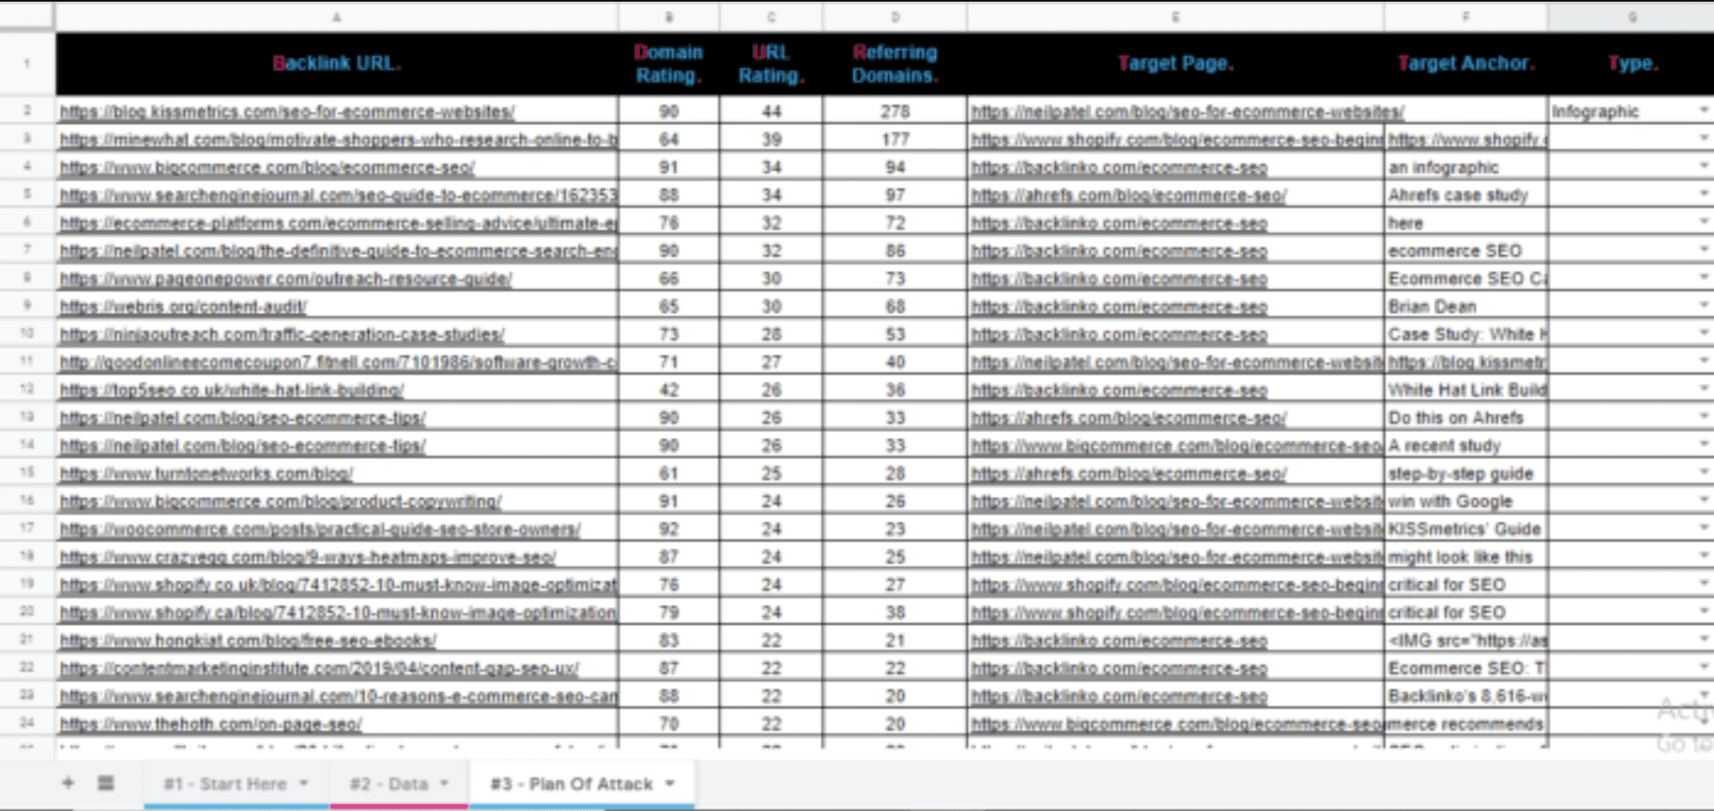1714x811 pixels.
Task: Open the pageonepower outreach-resource-guide link
Action: 286,279
